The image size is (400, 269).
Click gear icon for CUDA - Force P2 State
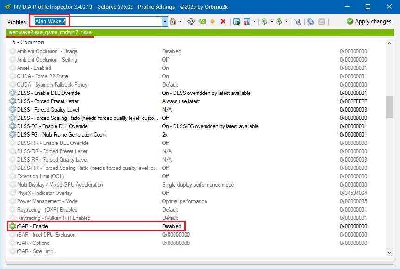pyautogui.click(x=12, y=76)
